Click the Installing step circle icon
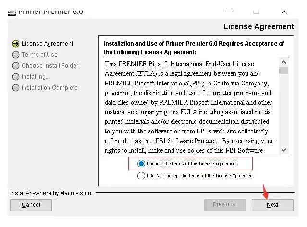 coord(16,77)
